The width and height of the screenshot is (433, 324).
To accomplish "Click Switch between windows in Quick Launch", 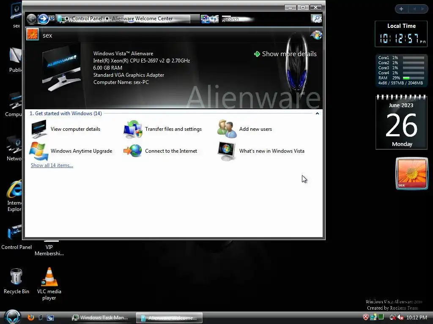I will click(50, 318).
